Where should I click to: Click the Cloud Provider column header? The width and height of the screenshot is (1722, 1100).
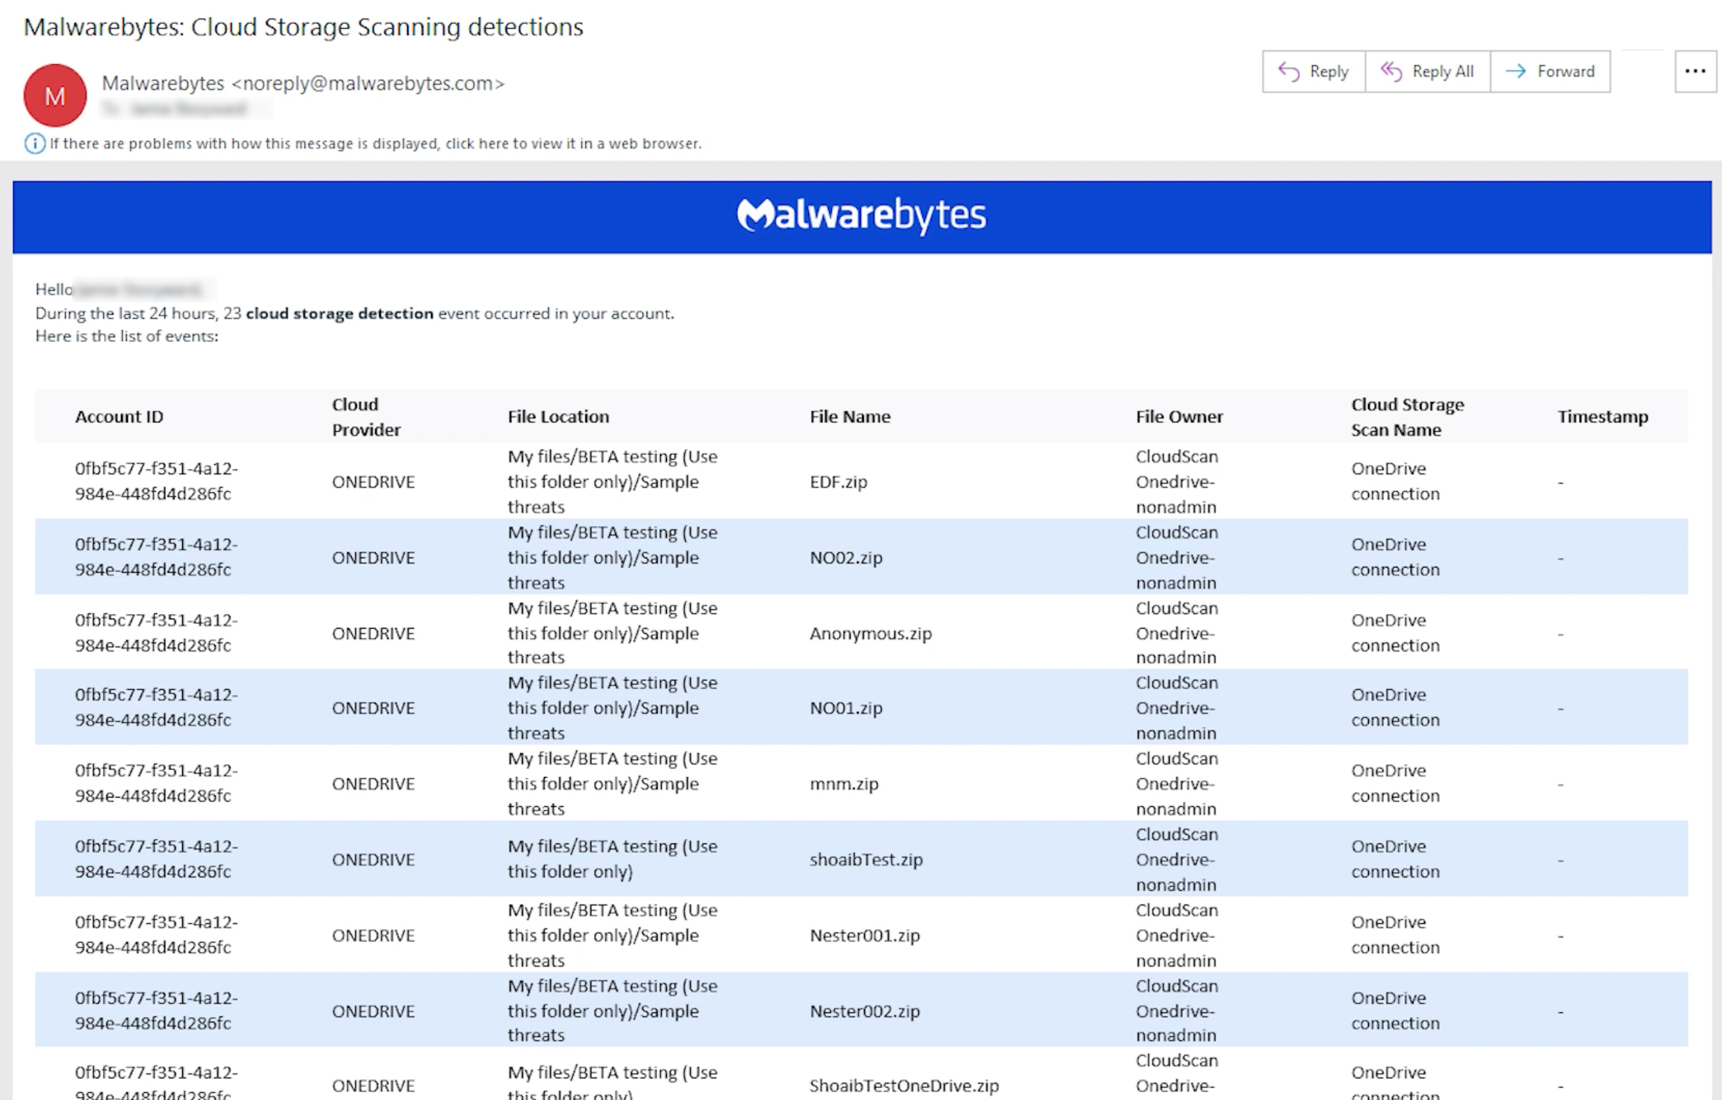pyautogui.click(x=366, y=418)
